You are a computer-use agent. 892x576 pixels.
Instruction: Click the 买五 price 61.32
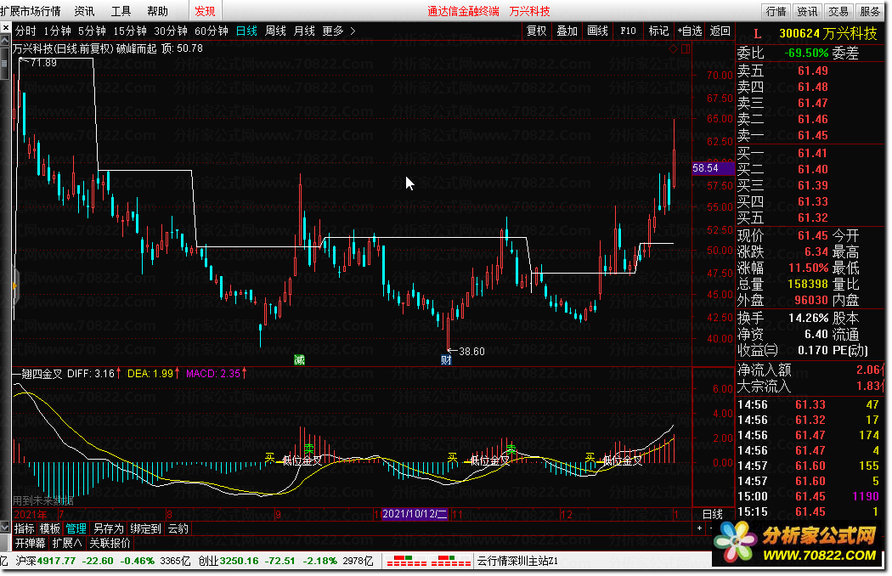813,218
